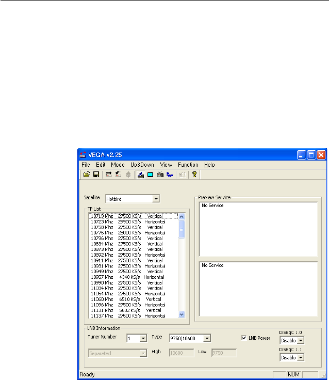Click TP list scroll down arrow
329x380 pixels.
pyautogui.click(x=182, y=314)
